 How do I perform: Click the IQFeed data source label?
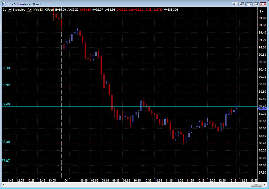49,10
